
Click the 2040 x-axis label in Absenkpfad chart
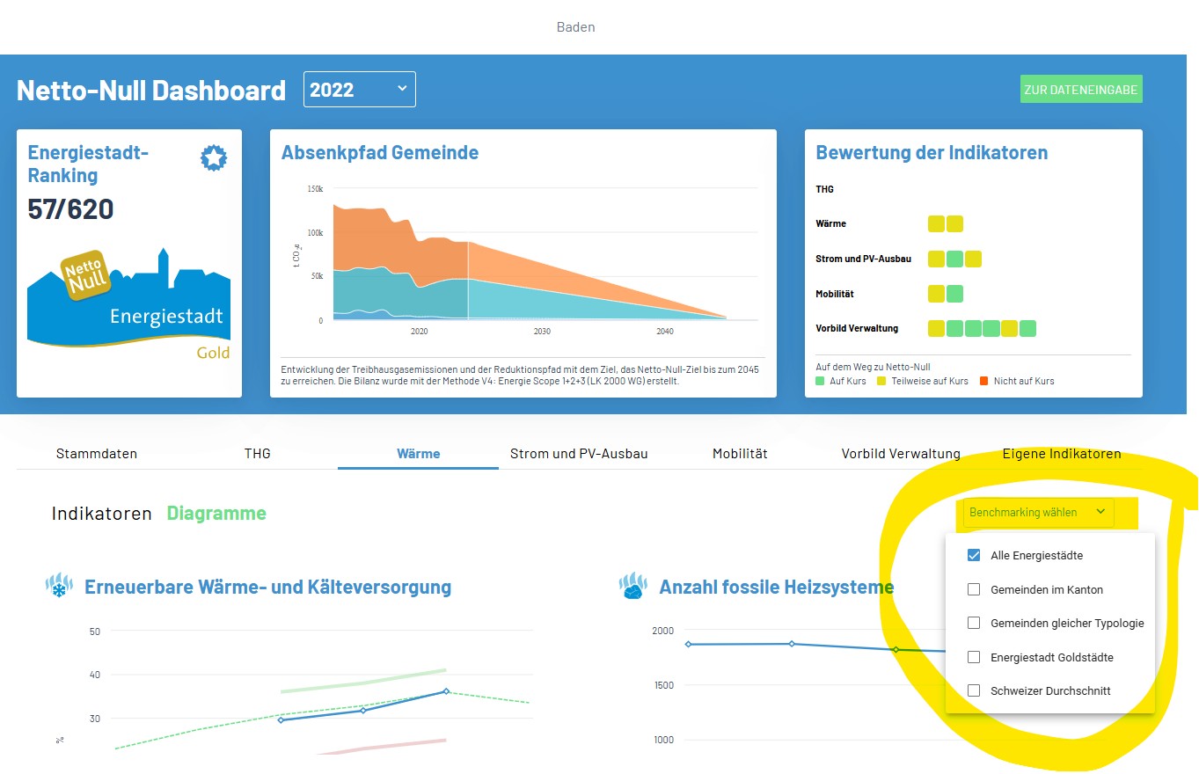[665, 332]
